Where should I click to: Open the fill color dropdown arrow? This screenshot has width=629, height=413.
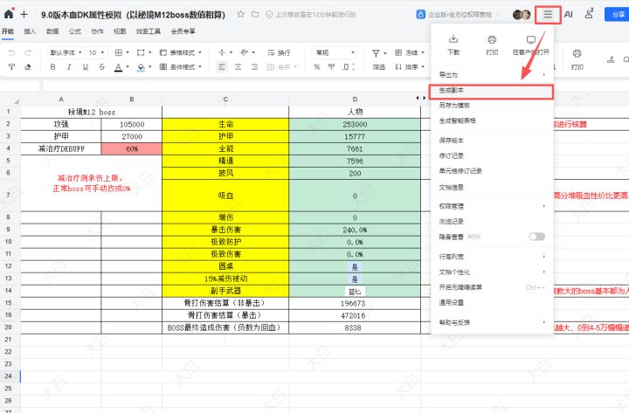(x=150, y=67)
